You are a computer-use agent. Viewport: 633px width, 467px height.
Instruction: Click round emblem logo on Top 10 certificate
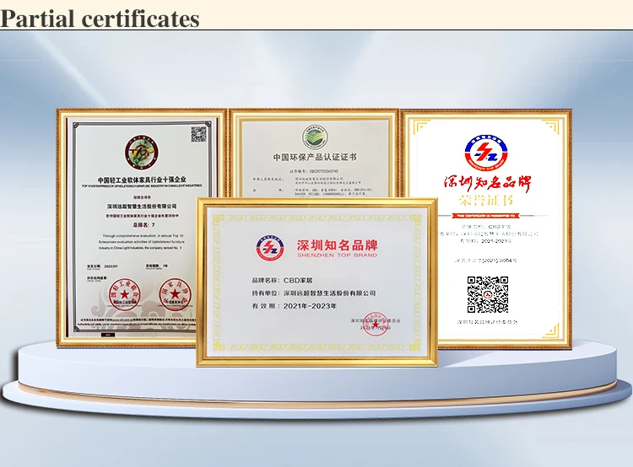(141, 153)
